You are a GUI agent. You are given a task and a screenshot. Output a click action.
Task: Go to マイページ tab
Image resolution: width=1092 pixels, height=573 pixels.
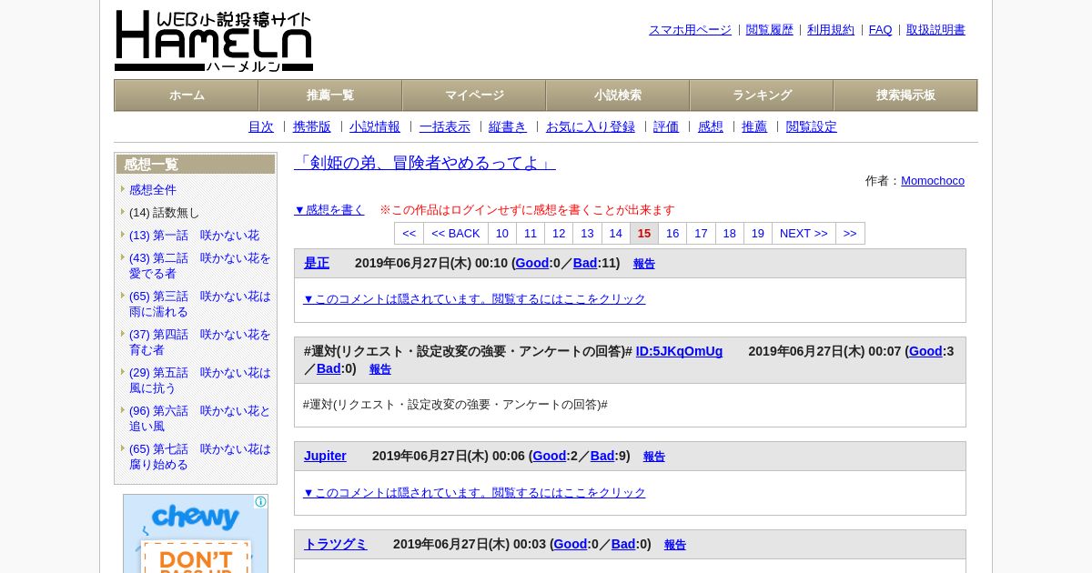474,95
